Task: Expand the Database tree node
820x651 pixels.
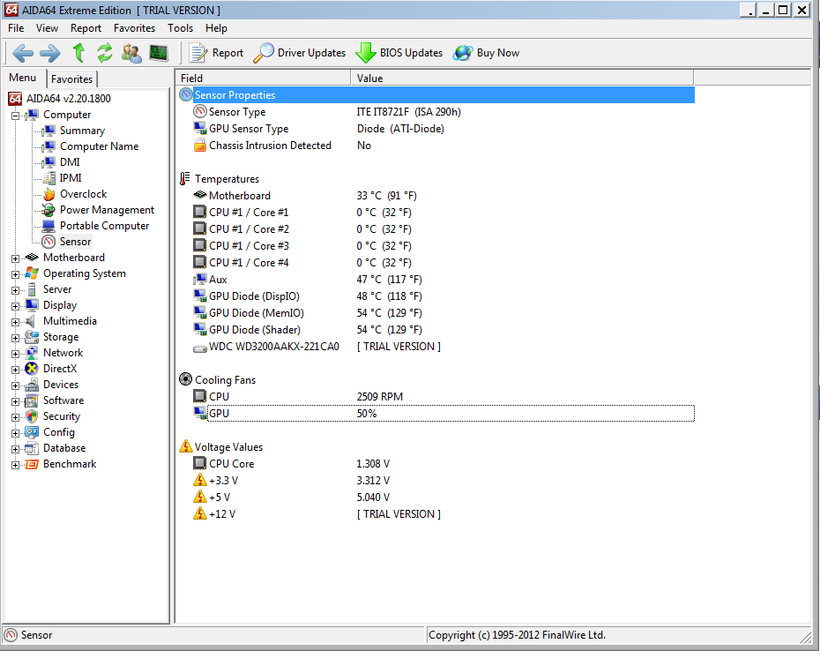Action: click(x=16, y=448)
